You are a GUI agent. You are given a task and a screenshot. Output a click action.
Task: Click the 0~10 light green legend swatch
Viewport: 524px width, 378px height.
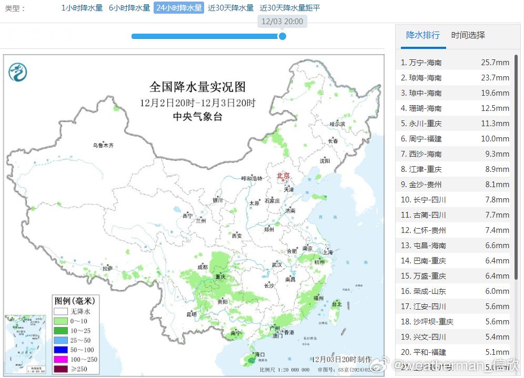(61, 321)
